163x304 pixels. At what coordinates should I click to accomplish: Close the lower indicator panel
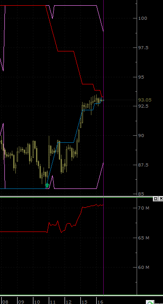(161, 199)
